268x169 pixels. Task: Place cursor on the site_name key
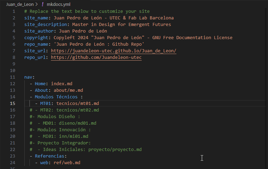tap(36, 18)
